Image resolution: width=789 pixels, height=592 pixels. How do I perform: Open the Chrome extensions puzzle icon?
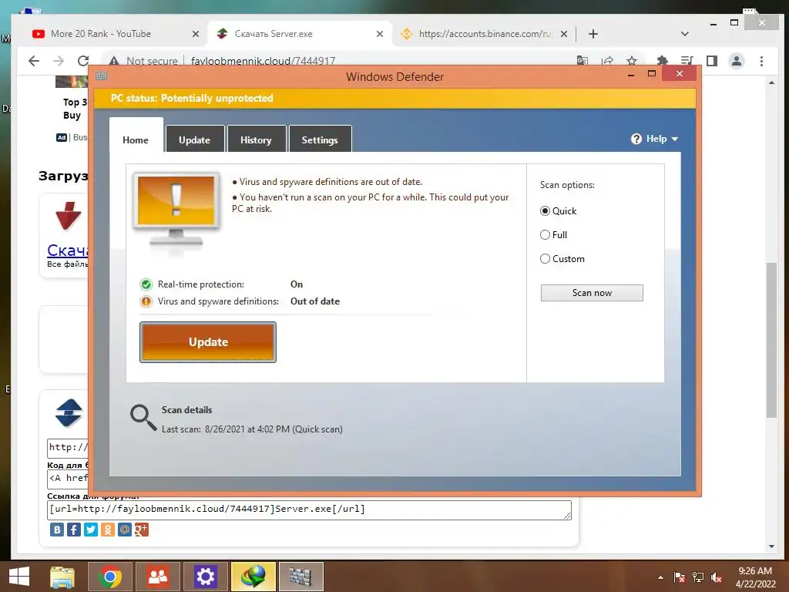662,61
